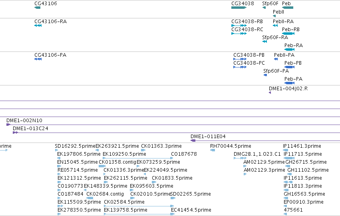Select the PebII gene arrow
Screen dimensions: 340x216
(x=274, y=16)
